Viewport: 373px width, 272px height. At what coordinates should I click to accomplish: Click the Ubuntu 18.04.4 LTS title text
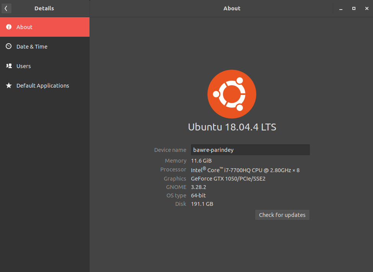(232, 127)
